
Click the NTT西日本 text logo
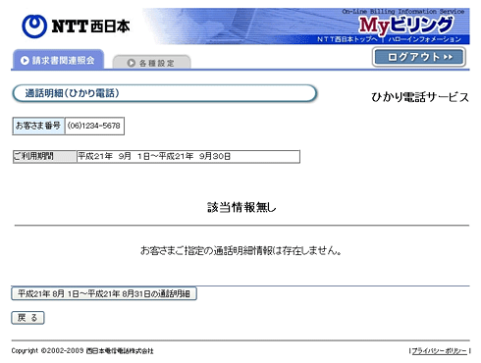90,26
